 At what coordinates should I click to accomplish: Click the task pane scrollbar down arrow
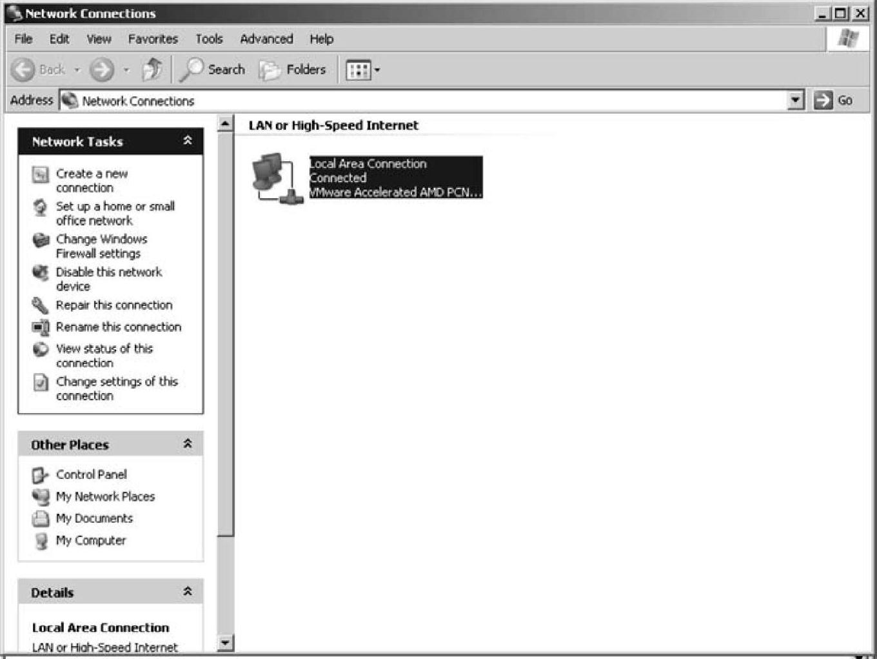225,642
